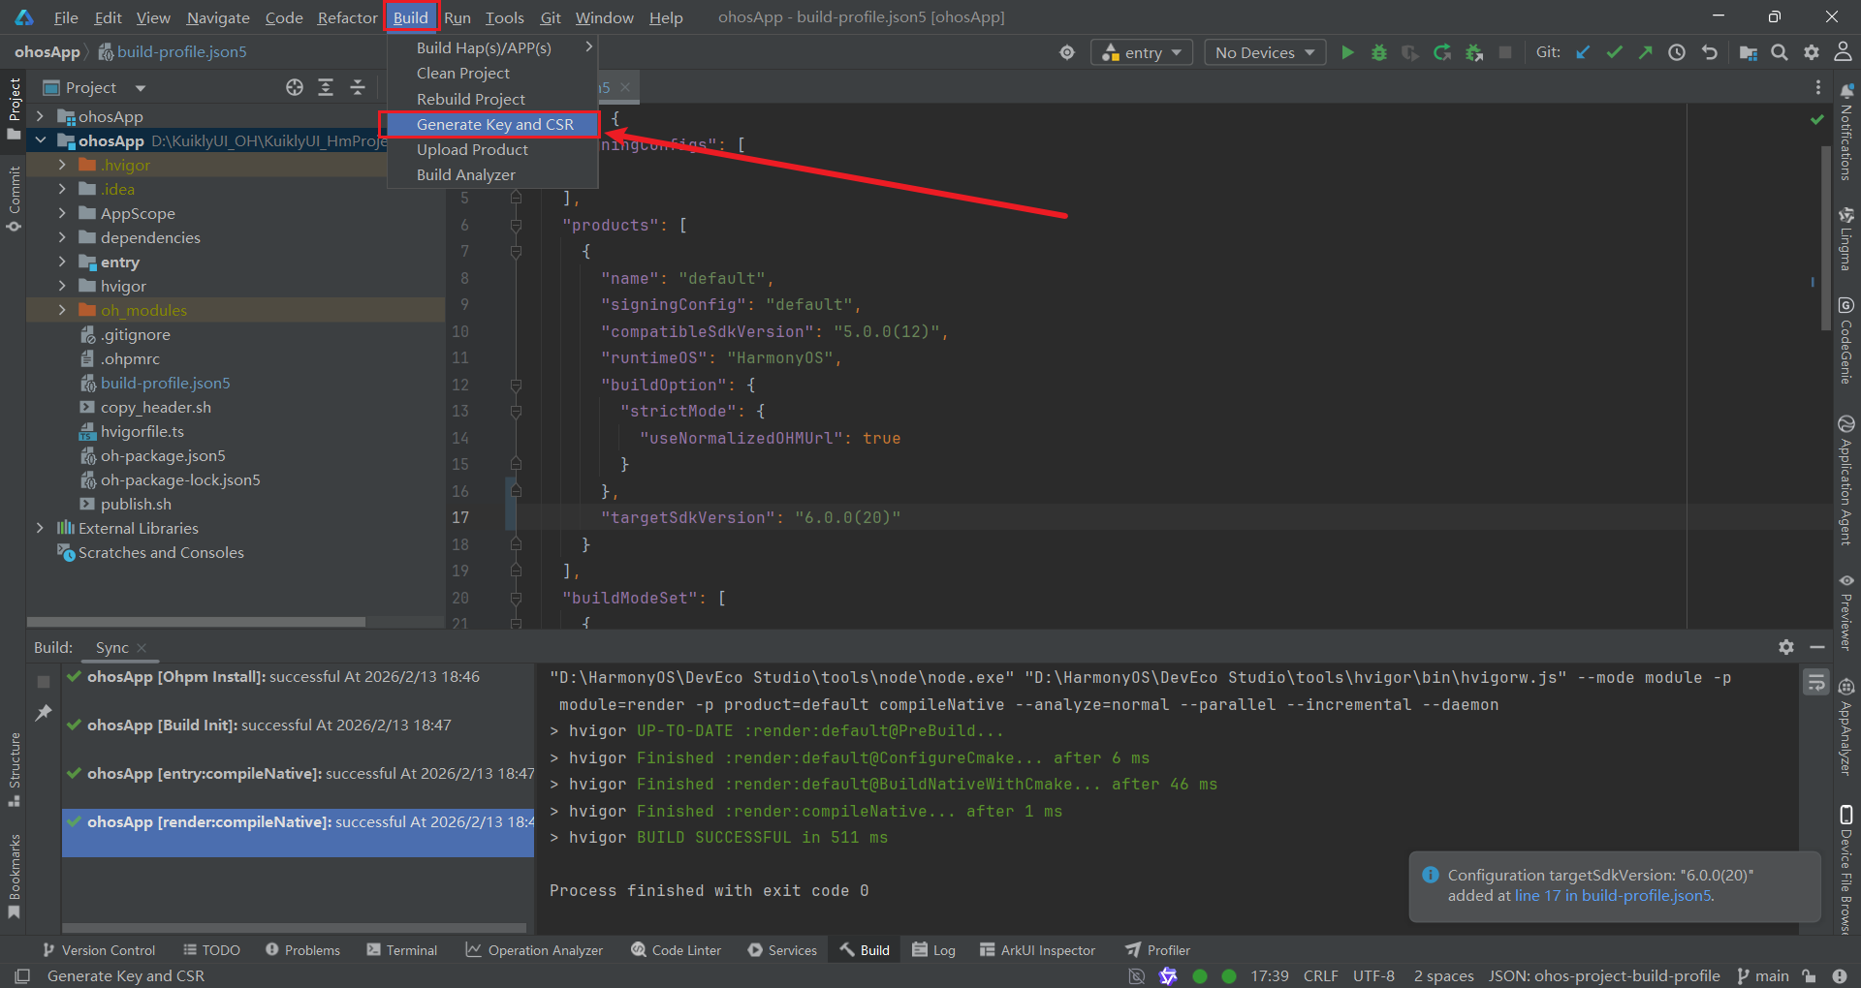
Task: Open the No Devices dropdown
Action: click(1265, 52)
